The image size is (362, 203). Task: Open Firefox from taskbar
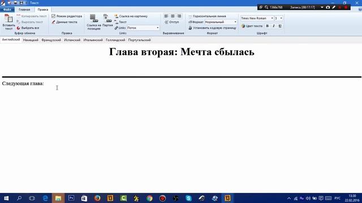[x=97, y=198]
